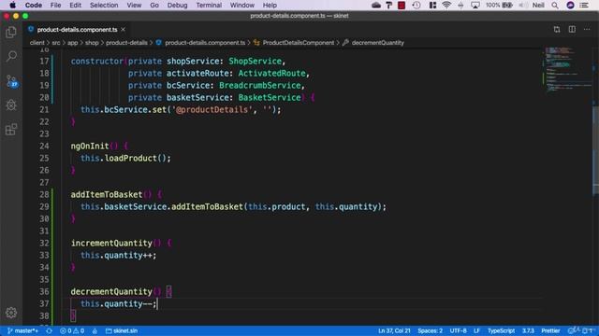Click 'shop' breadcrumb segment
This screenshot has width=599, height=336.
(x=92, y=43)
